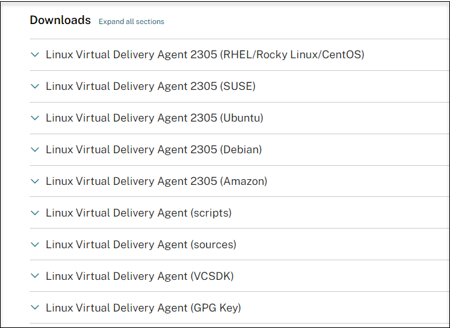
Task: Open Linux Virtual Delivery Agent 2305 (RHEL/Rocky Linux/CentOS)
Action: [205, 54]
